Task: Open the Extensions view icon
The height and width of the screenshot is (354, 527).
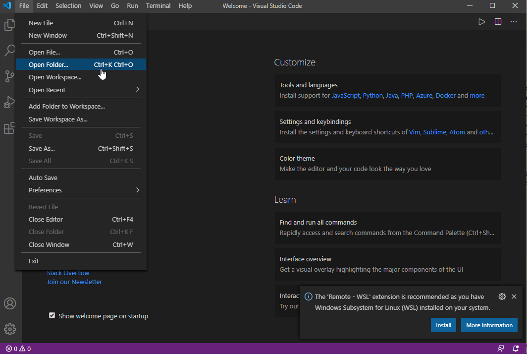Action: 9,128
